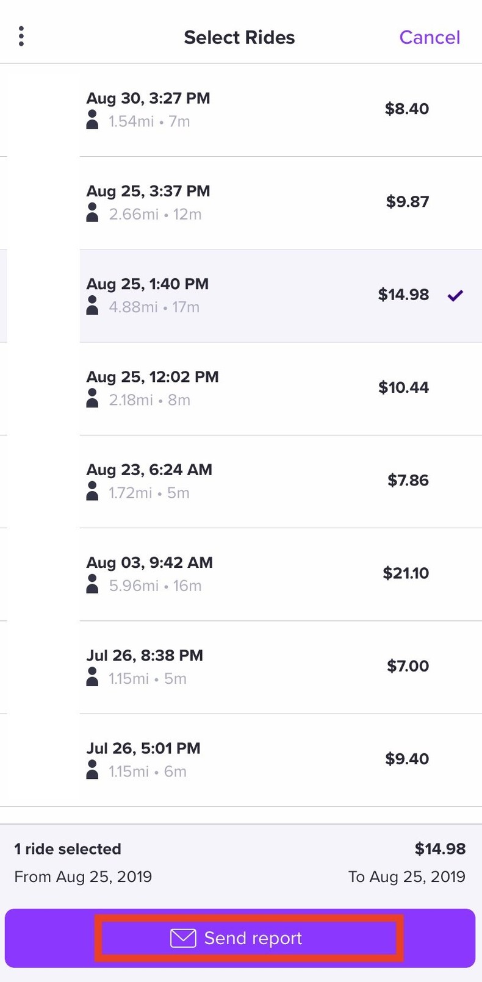Click the person icon on the 4.88mi ride
This screenshot has width=482, height=982.
[93, 306]
